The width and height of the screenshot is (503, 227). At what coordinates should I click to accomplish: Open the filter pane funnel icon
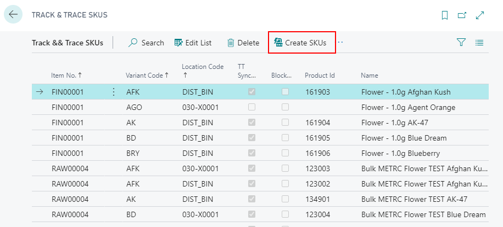click(x=461, y=43)
